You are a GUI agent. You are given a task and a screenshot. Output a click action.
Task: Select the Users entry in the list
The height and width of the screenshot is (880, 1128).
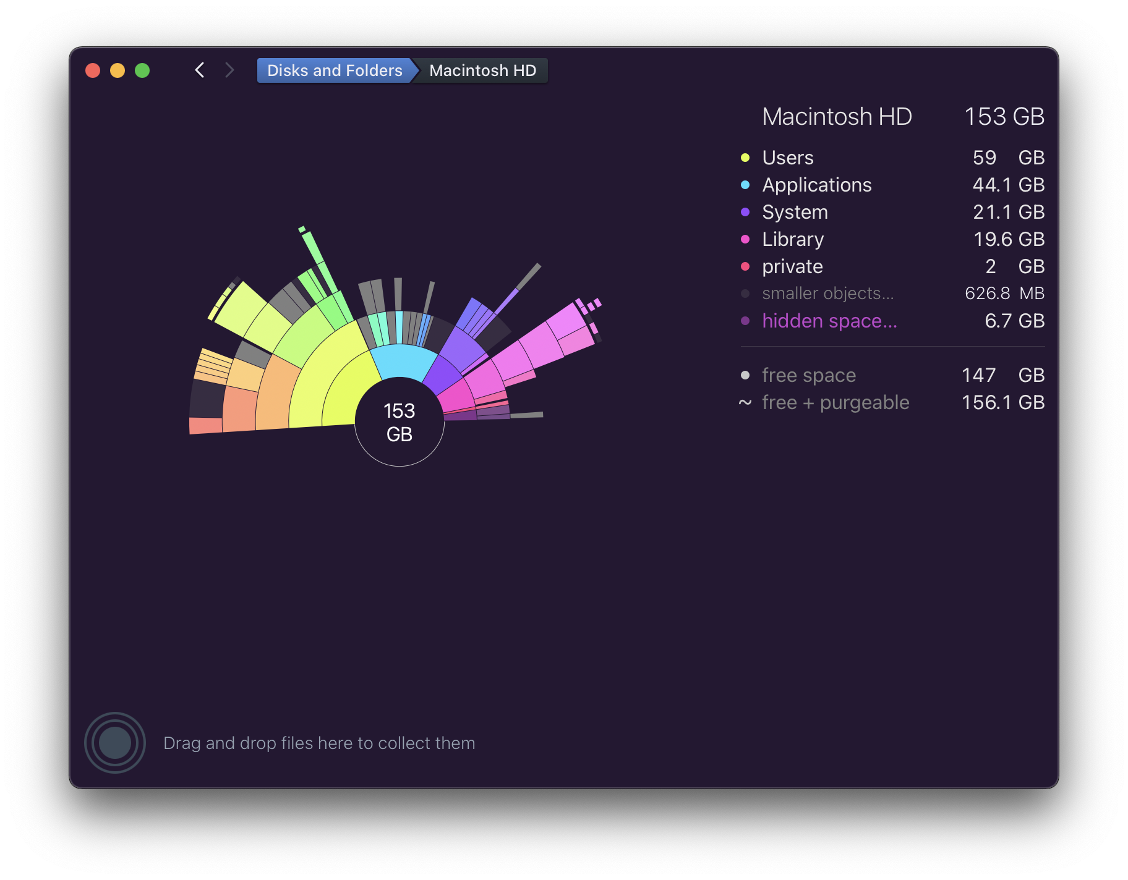point(892,158)
